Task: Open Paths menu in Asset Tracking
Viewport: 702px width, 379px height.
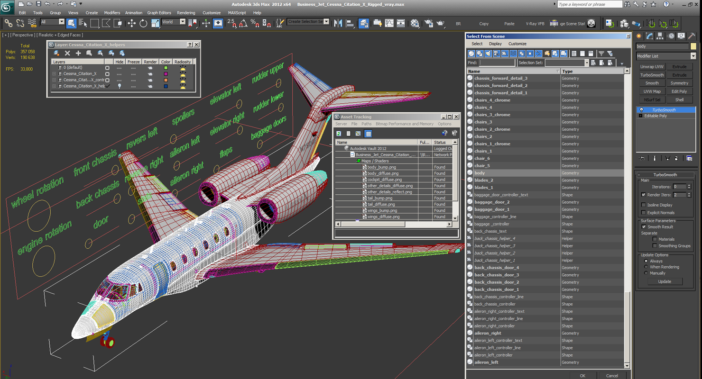Action: [366, 124]
